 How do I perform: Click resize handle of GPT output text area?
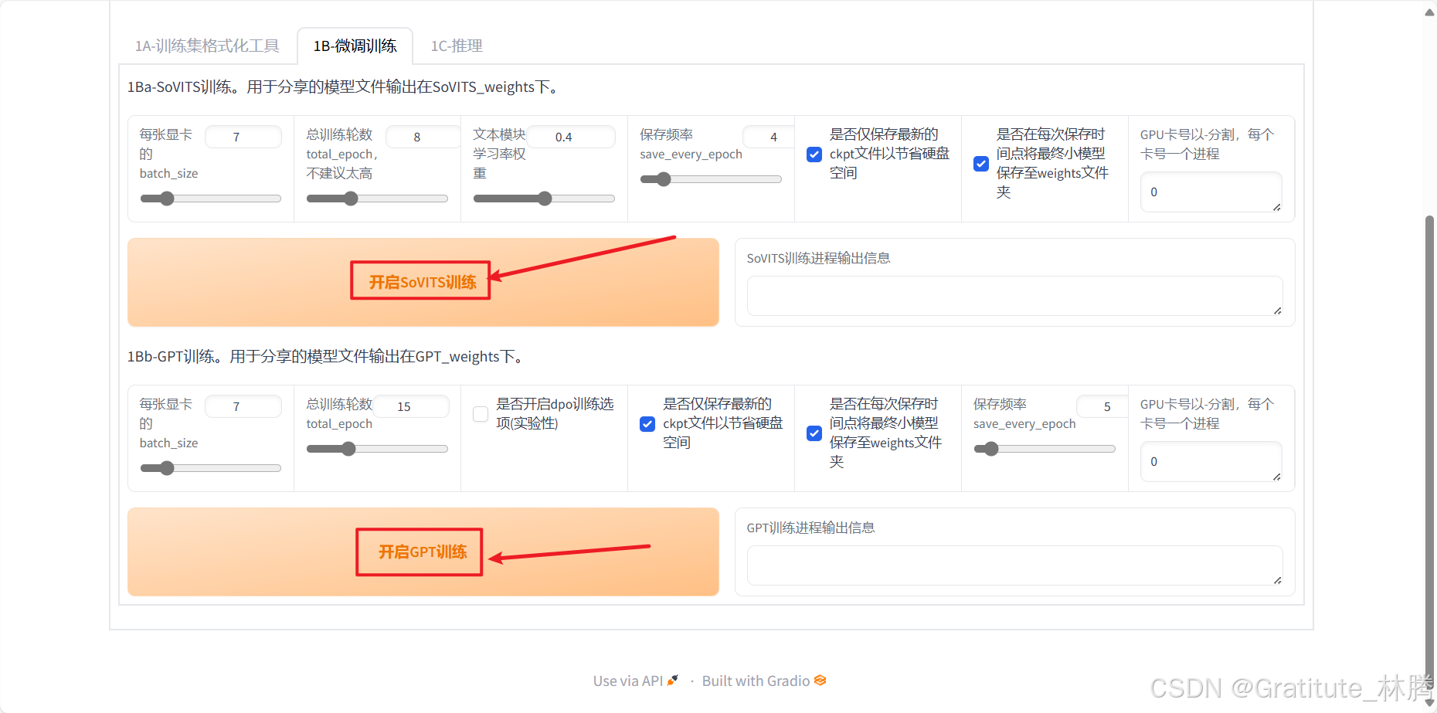[x=1277, y=580]
